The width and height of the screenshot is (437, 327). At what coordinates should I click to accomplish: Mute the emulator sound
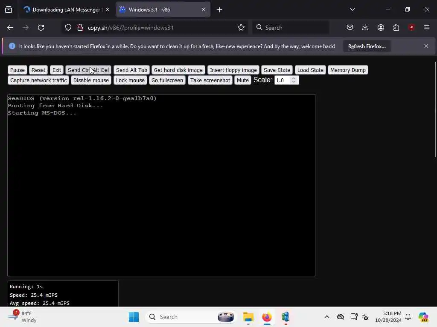[x=242, y=80]
